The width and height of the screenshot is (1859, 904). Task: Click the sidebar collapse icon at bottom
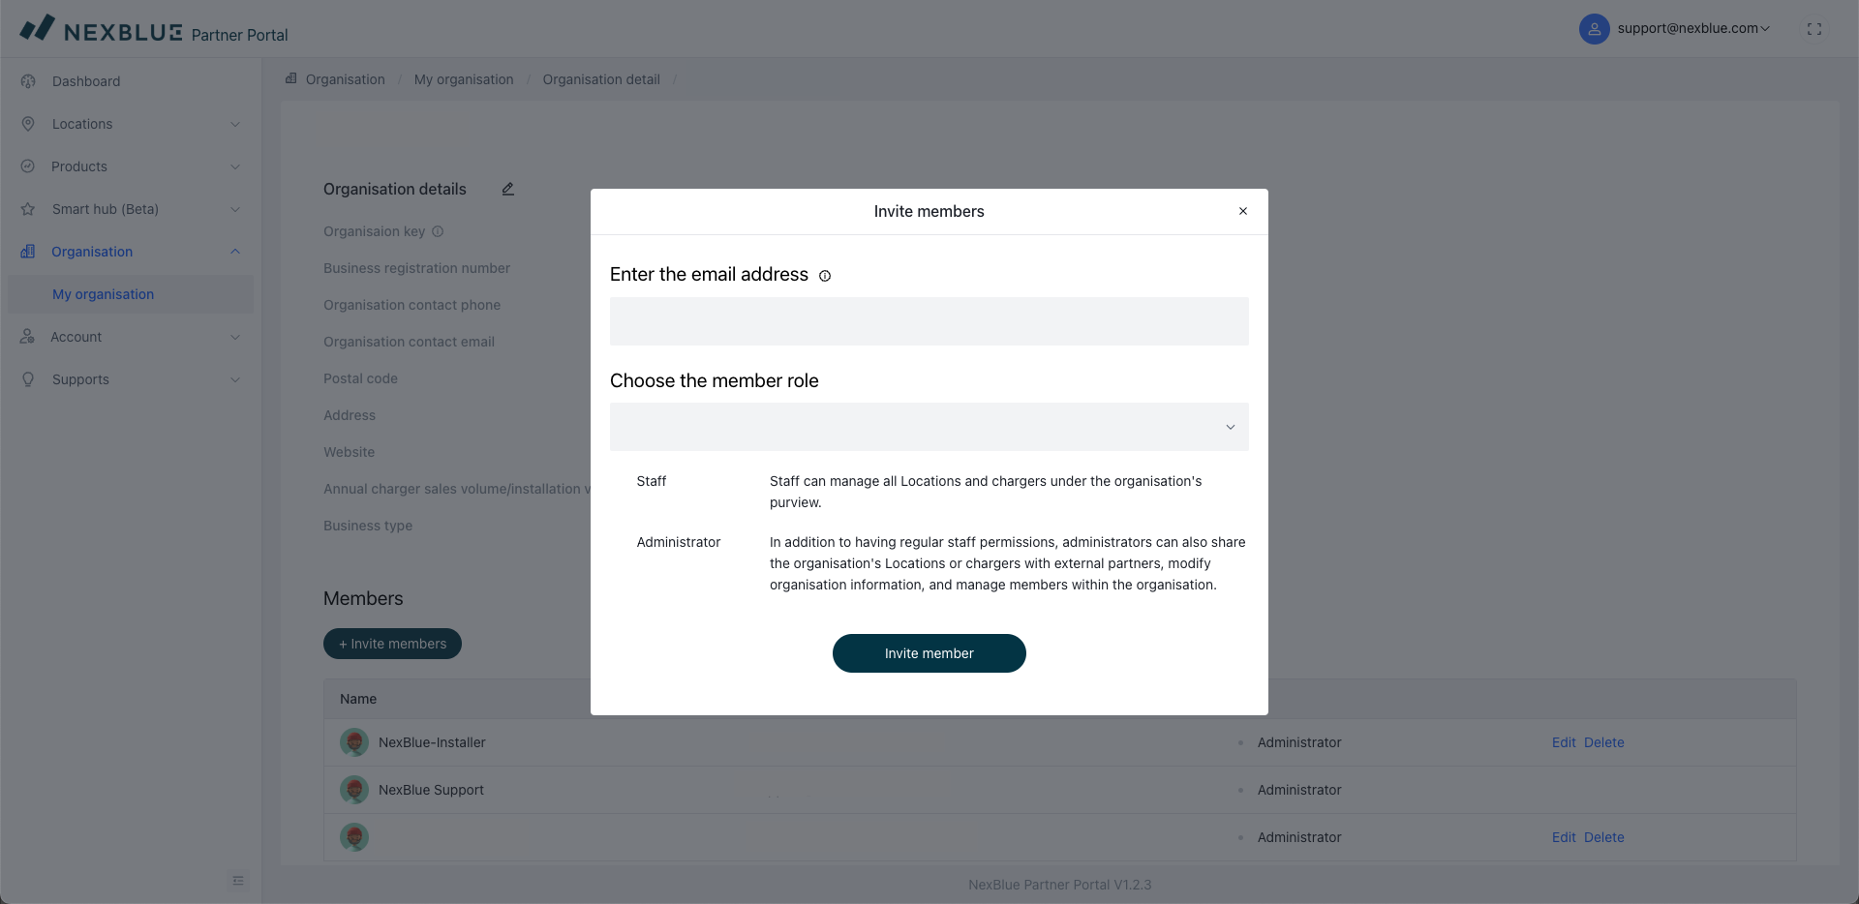238,881
